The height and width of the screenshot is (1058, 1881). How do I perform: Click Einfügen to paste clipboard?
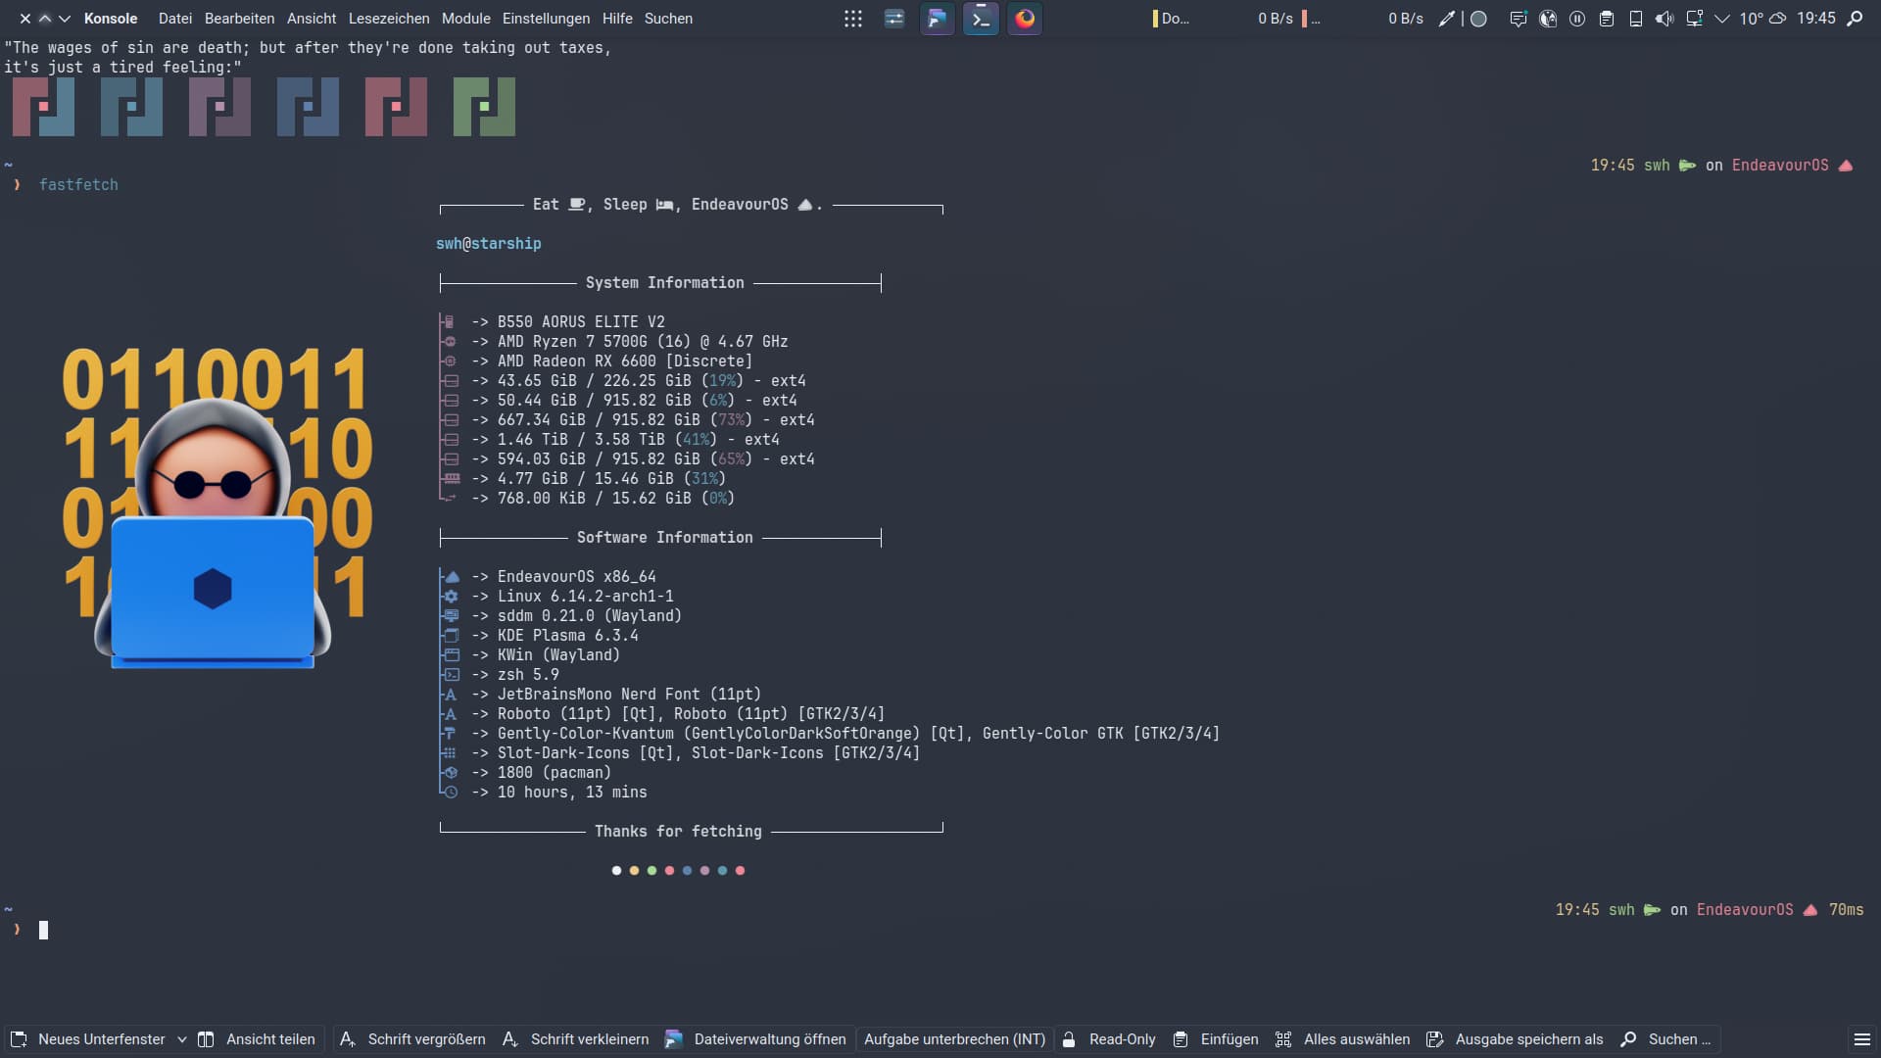click(1216, 1039)
